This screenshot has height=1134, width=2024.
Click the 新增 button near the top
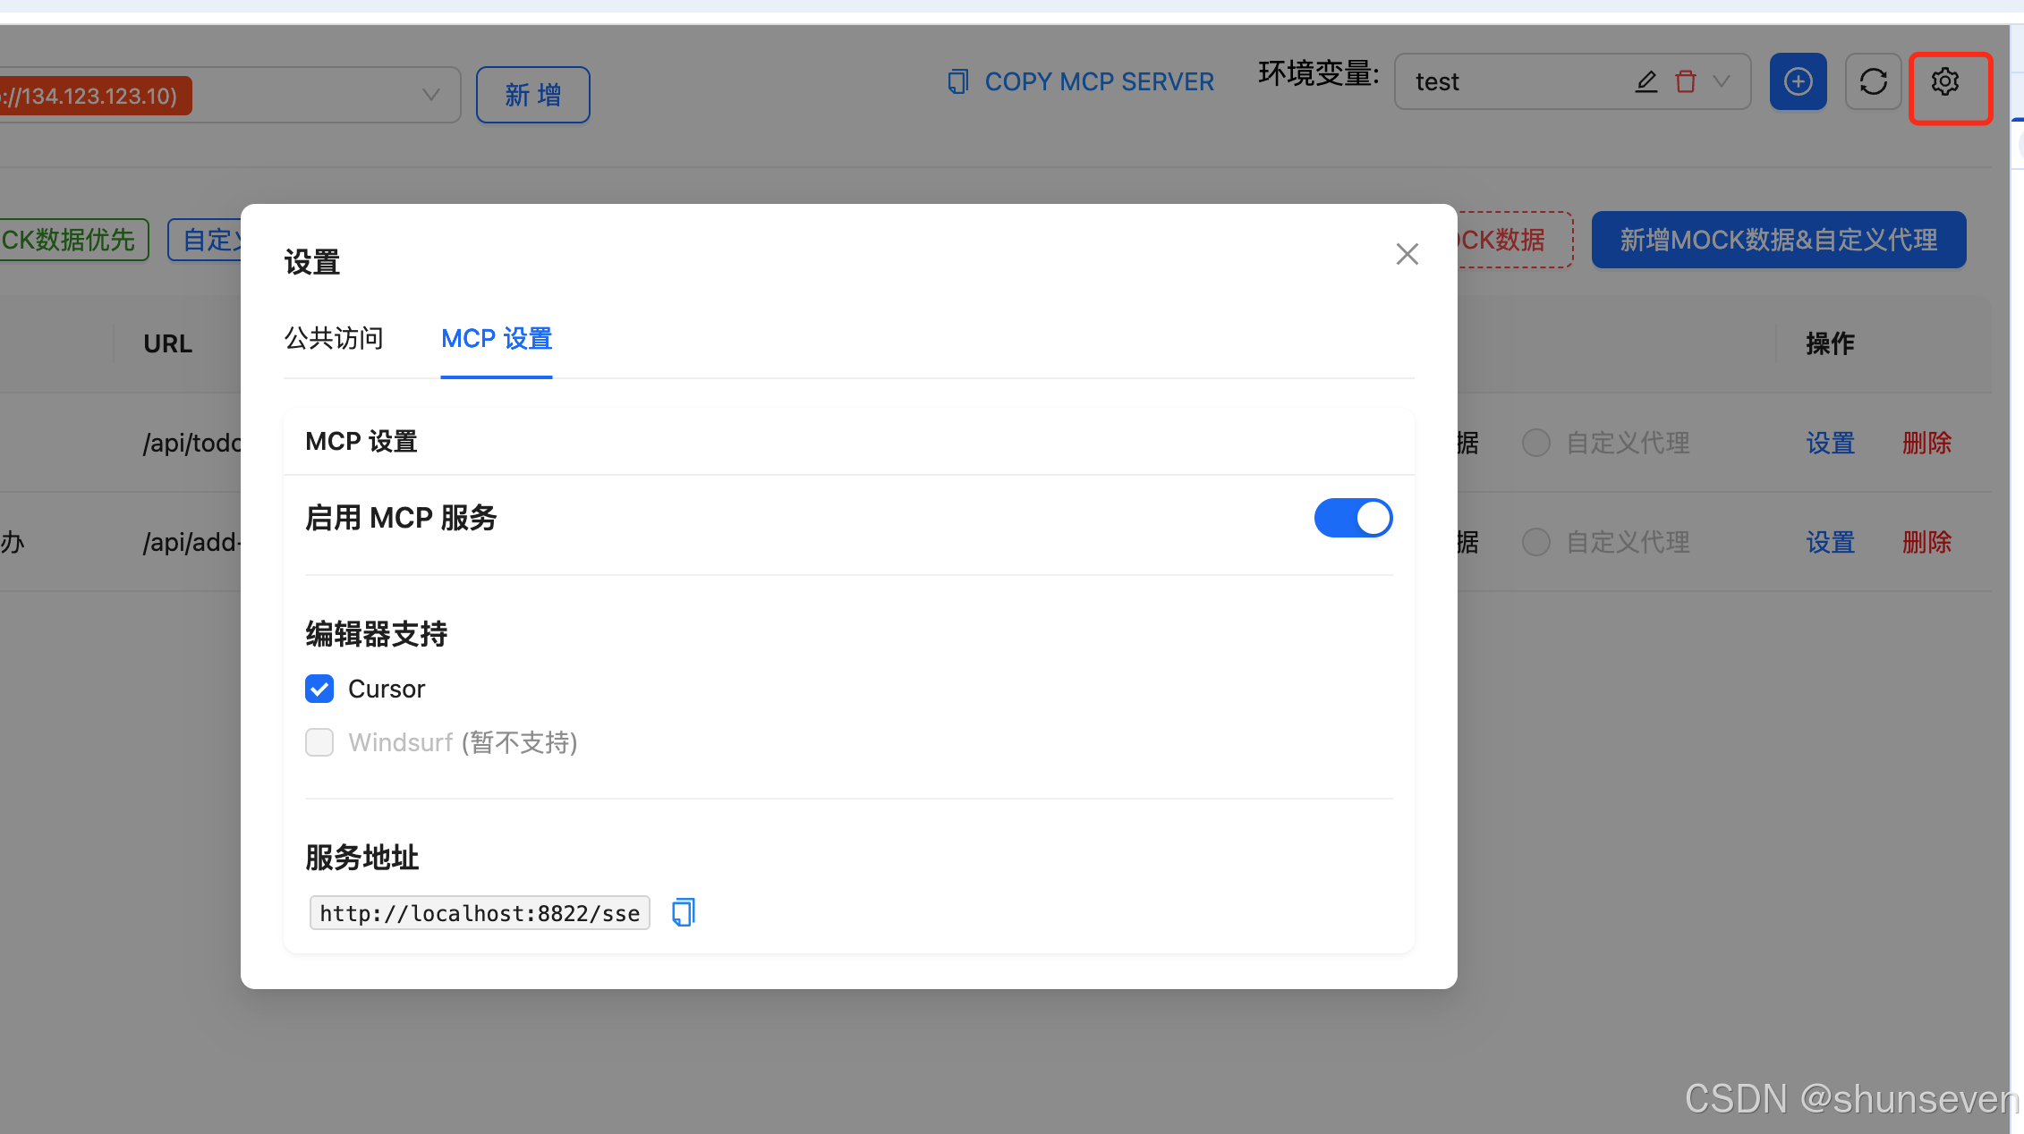(x=532, y=95)
